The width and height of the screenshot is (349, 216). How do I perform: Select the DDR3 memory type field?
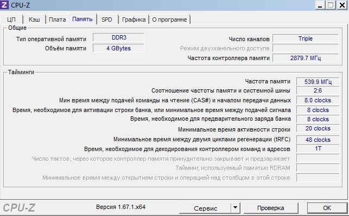click(x=118, y=37)
